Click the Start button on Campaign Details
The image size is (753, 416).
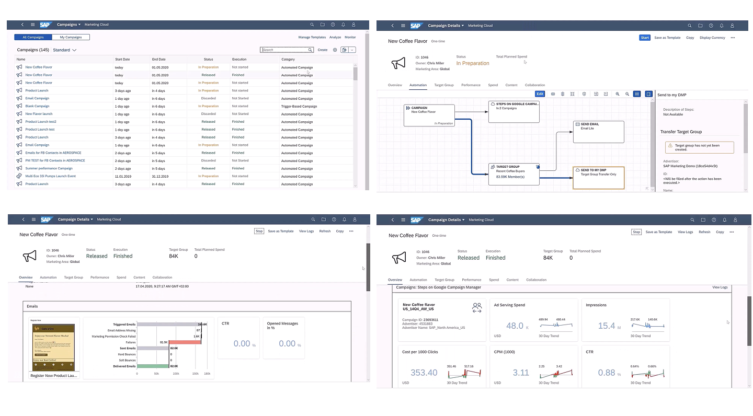645,38
